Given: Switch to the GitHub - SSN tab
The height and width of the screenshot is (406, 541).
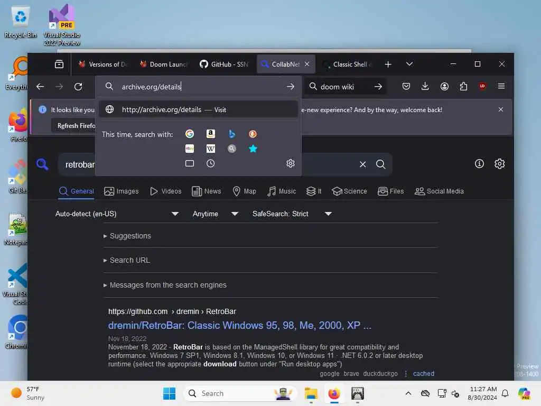Looking at the screenshot, I should [x=225, y=64].
